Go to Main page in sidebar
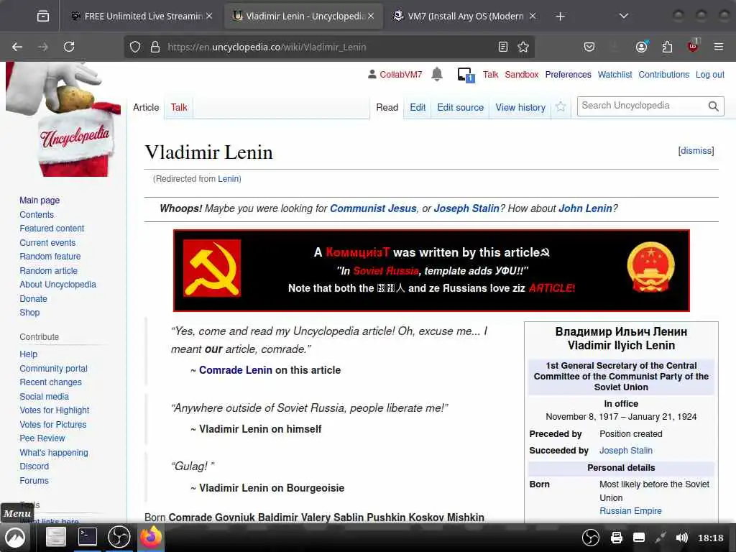The height and width of the screenshot is (552, 736). pos(40,201)
